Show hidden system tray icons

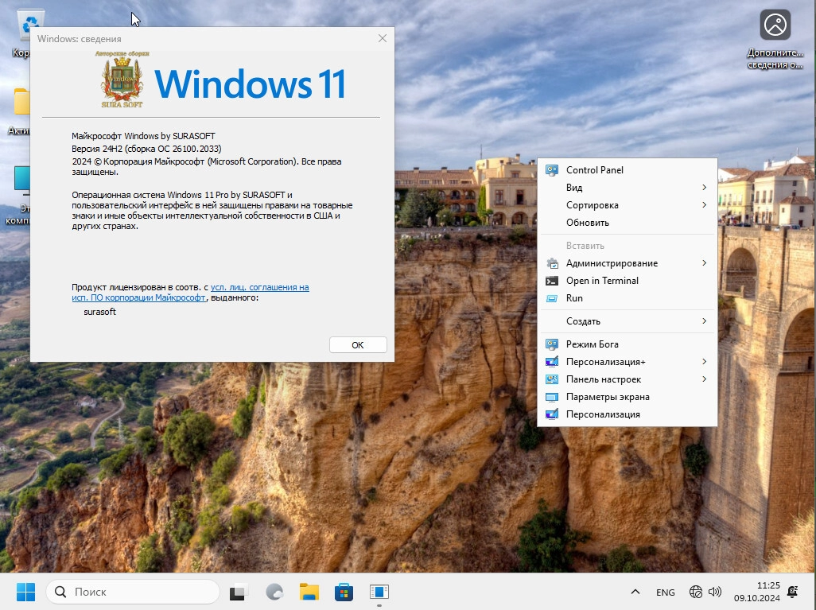click(x=635, y=592)
